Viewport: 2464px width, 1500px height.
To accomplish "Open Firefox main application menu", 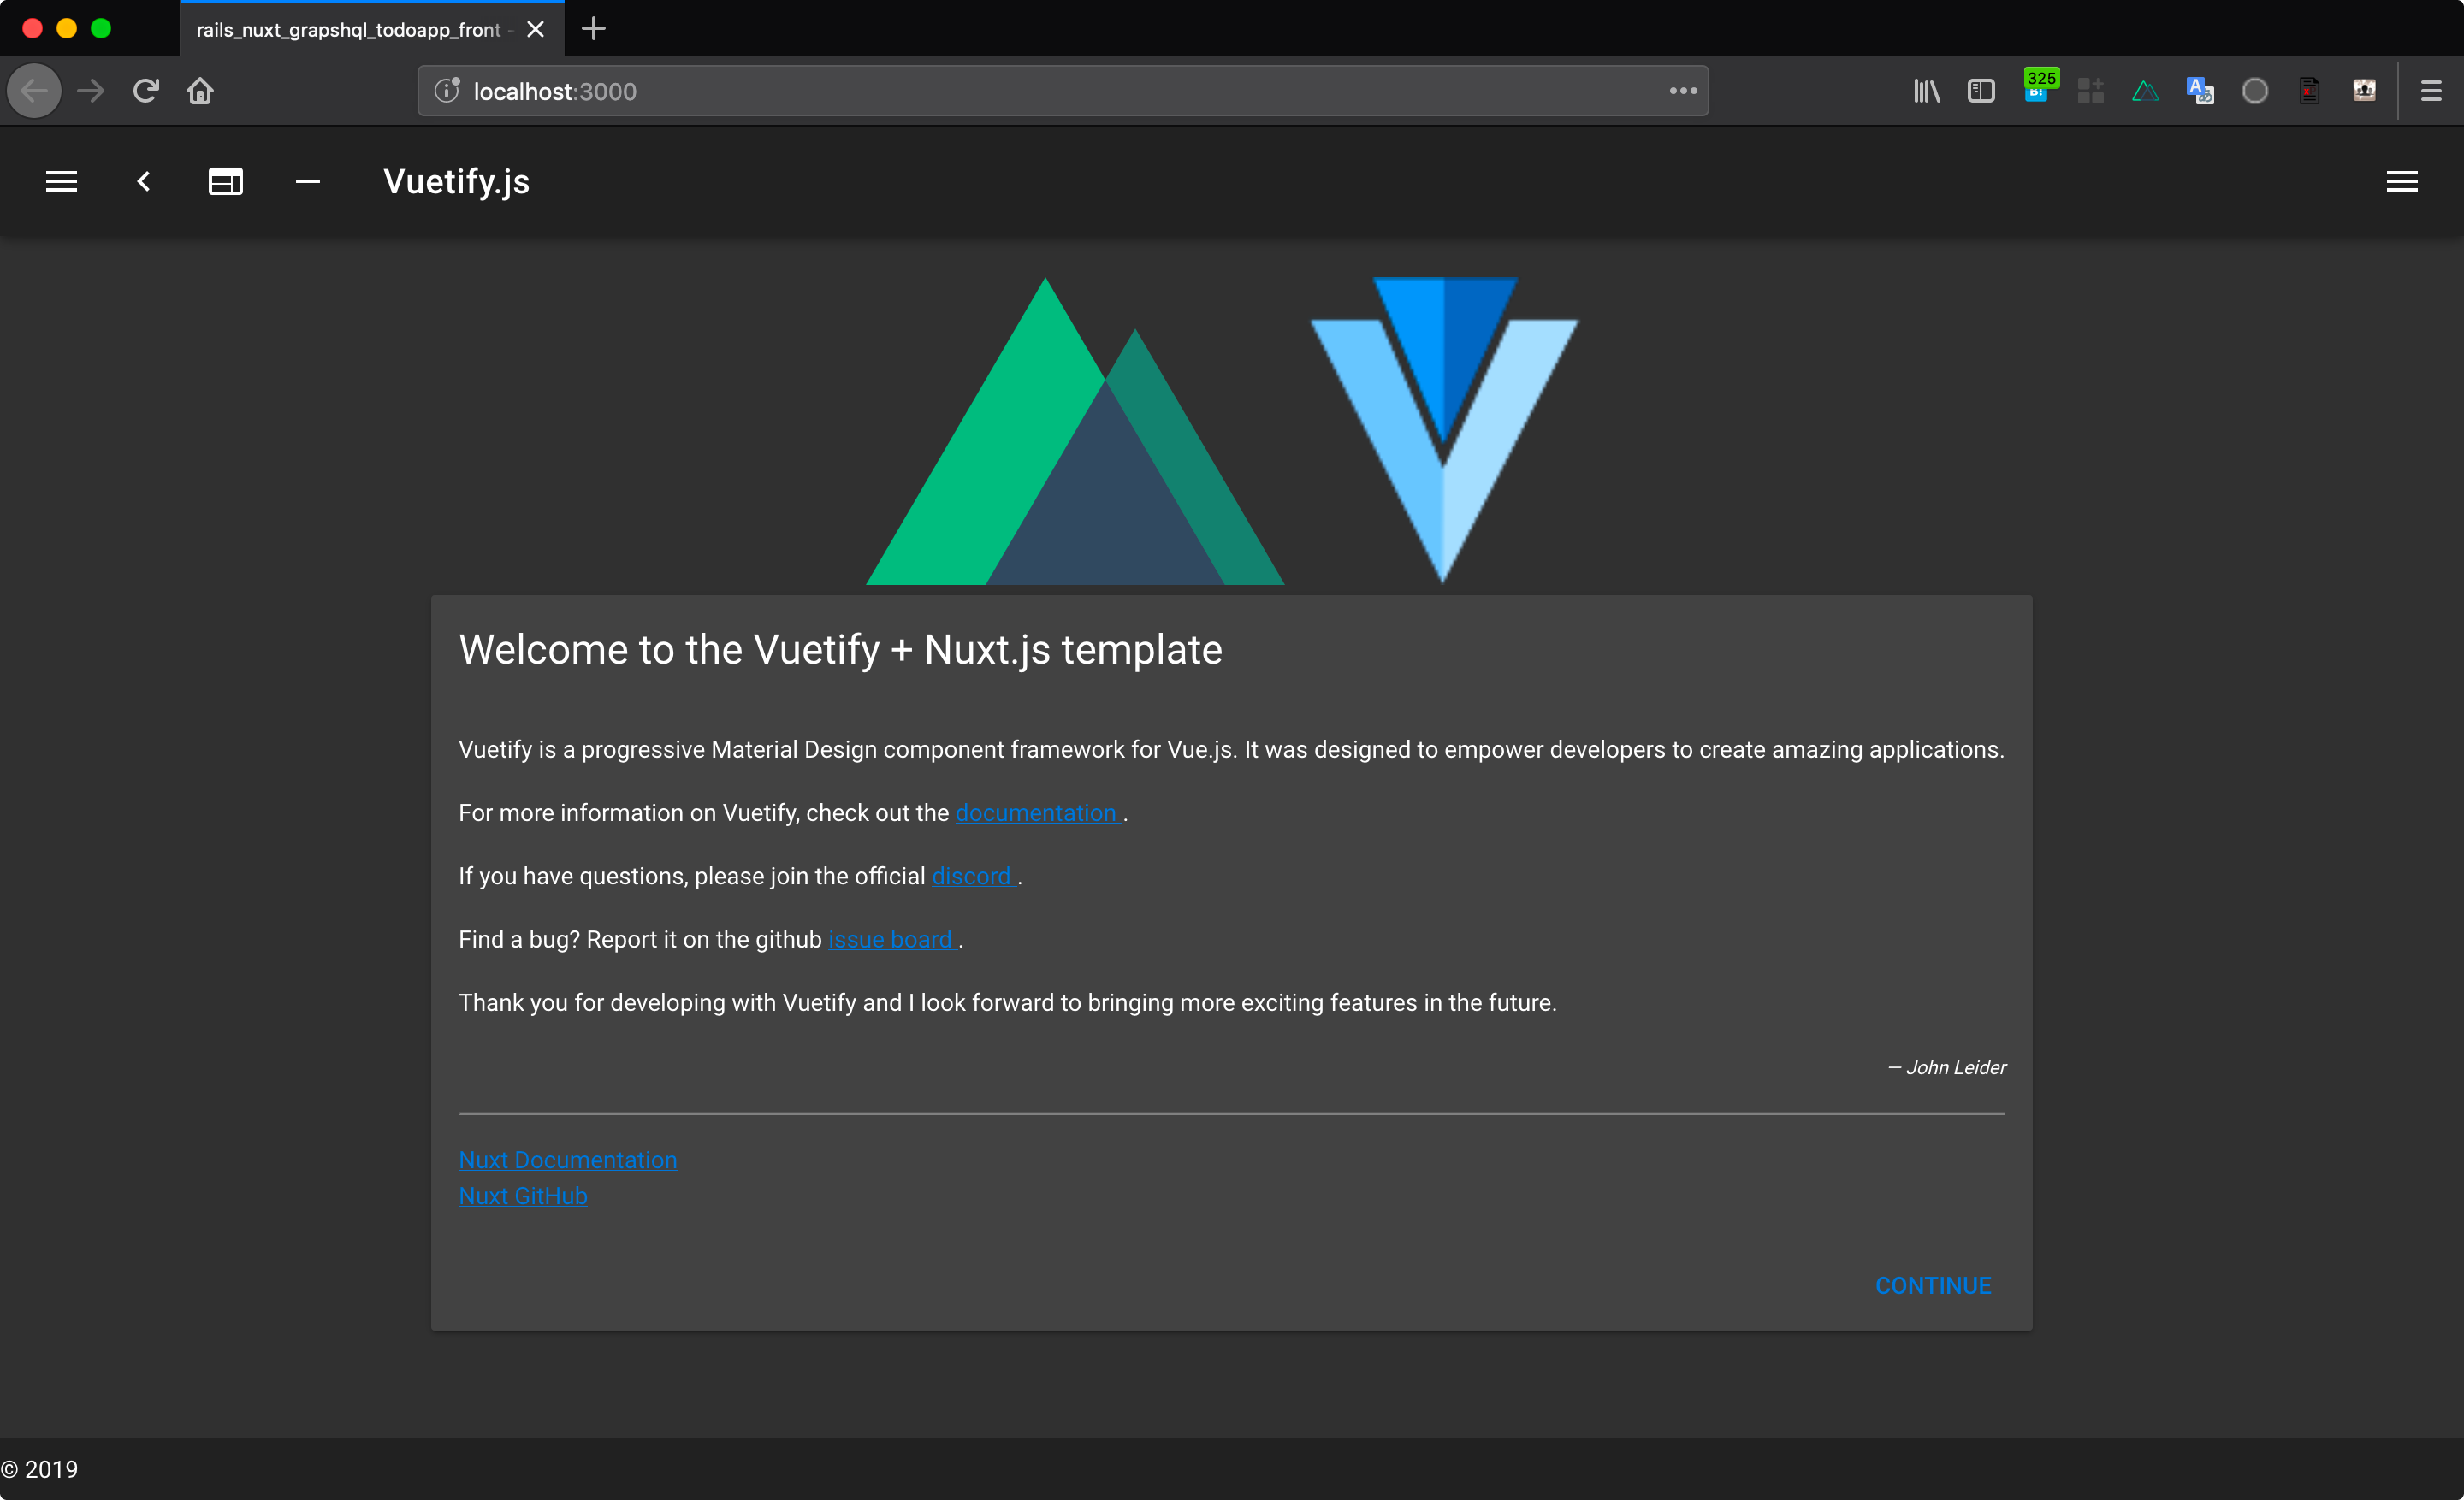I will 2430,91.
